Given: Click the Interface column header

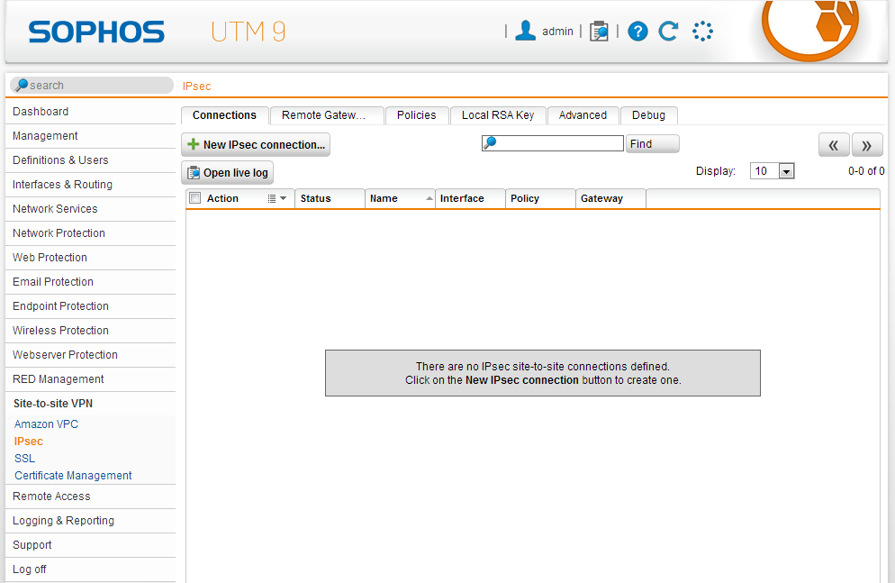Looking at the screenshot, I should coord(470,198).
